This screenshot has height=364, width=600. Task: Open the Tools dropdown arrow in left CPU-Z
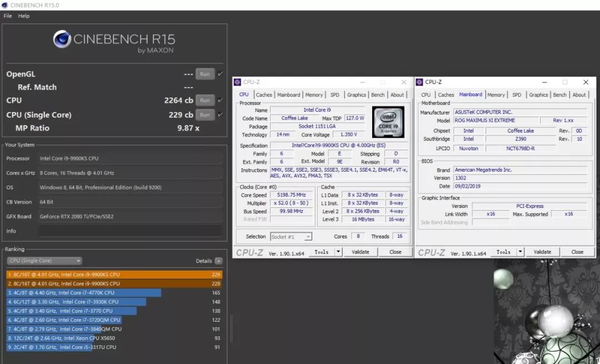point(338,252)
